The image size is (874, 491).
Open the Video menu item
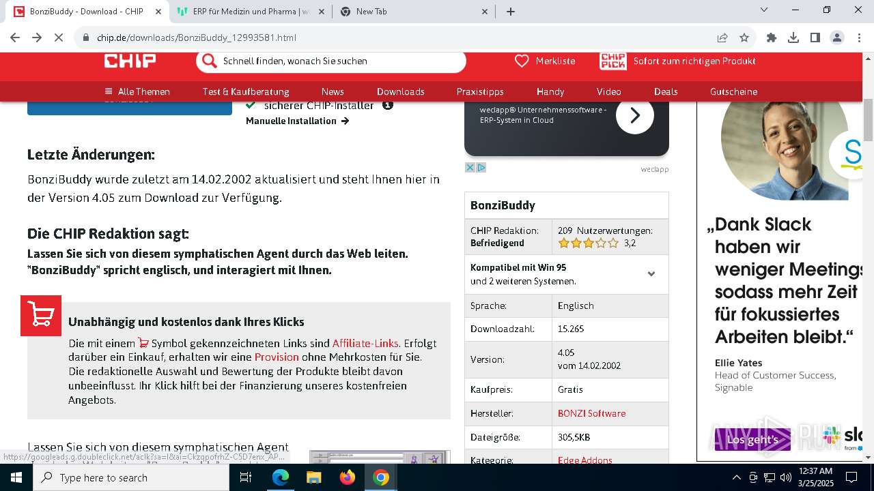609,91
